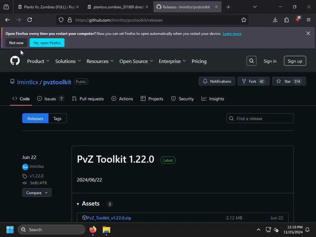The image size is (316, 237).
Task: Dismiss the Firefox startup notification bar
Action: click(308, 33)
